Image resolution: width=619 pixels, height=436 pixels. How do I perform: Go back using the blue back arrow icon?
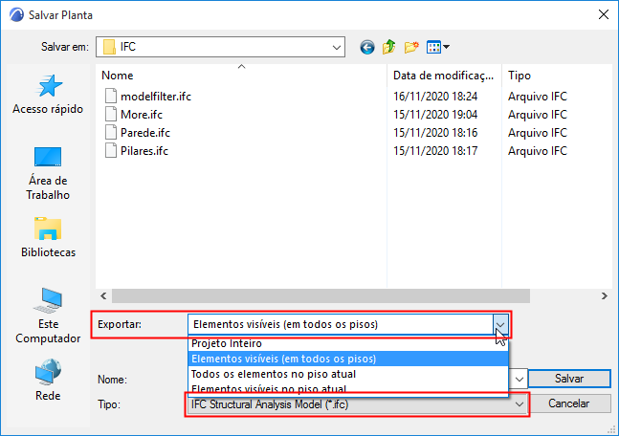[367, 48]
